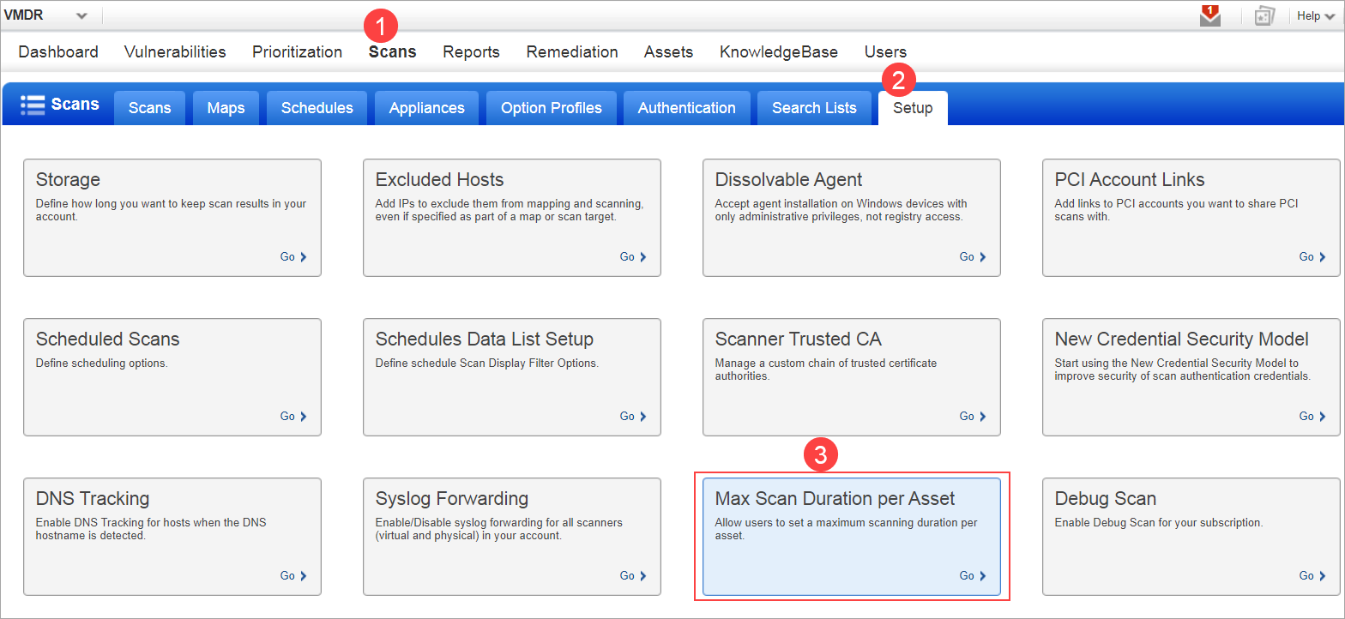Click Go on the Debug Scan card
1345x619 pixels.
pyautogui.click(x=1312, y=575)
